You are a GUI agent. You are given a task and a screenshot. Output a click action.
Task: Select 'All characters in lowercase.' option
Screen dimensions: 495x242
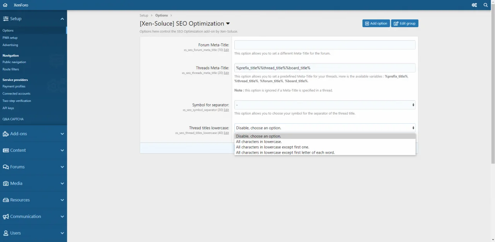[259, 142]
